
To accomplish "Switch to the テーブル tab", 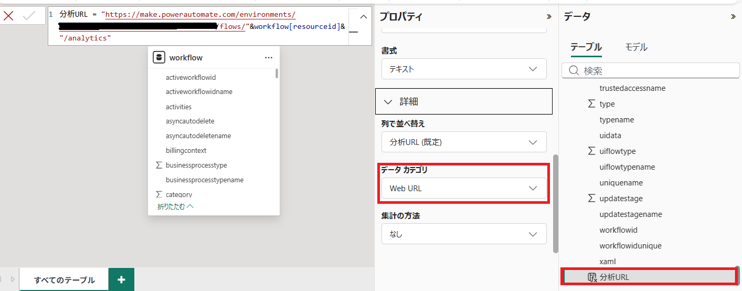I will [x=586, y=47].
